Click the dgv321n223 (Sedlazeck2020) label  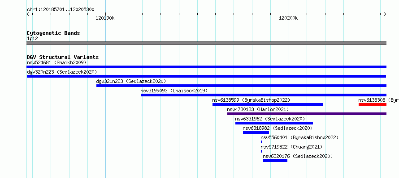[x=131, y=81]
